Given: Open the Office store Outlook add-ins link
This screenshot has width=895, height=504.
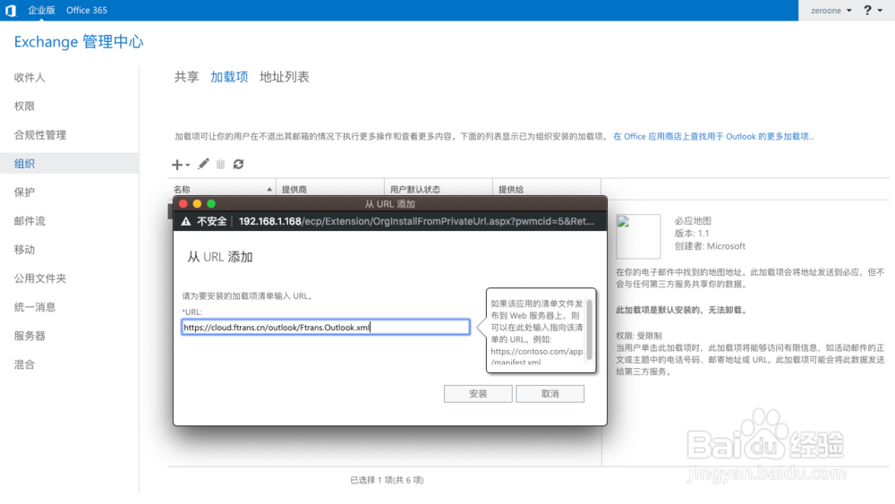Looking at the screenshot, I should (713, 136).
